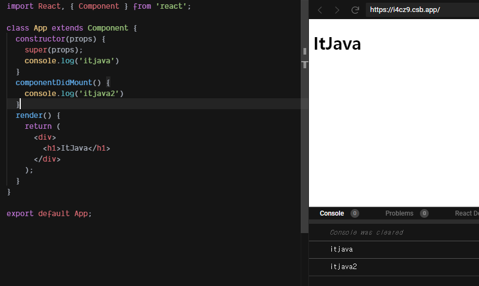
Task: Click the console.log('itjava2') code line
Action: point(74,94)
